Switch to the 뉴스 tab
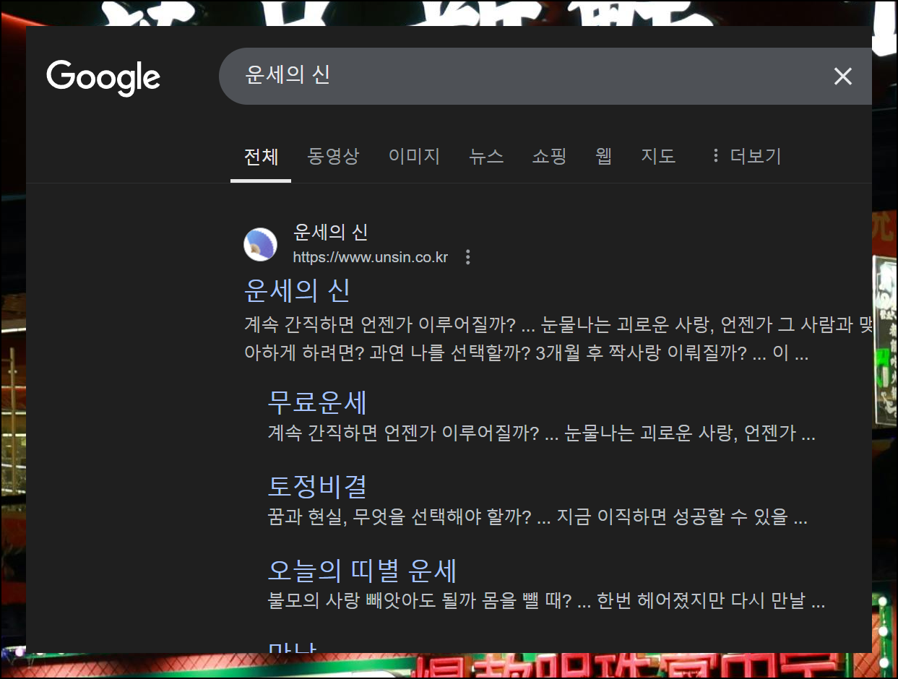The height and width of the screenshot is (679, 898). (486, 156)
